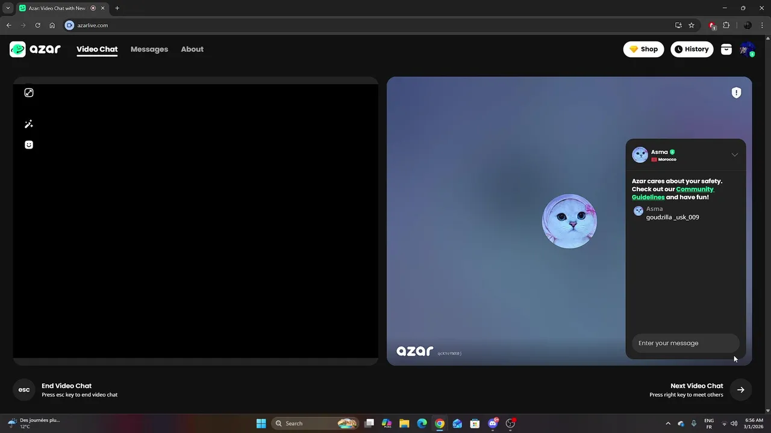Open Outlook from the taskbar
This screenshot has width=771, height=433.
(457, 423)
